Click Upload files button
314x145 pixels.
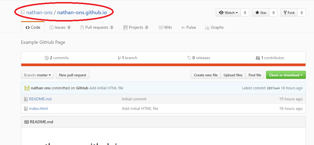pos(233,75)
